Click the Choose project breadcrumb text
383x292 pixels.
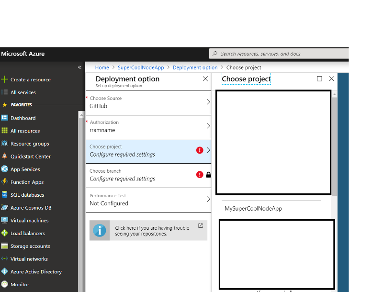coord(244,67)
